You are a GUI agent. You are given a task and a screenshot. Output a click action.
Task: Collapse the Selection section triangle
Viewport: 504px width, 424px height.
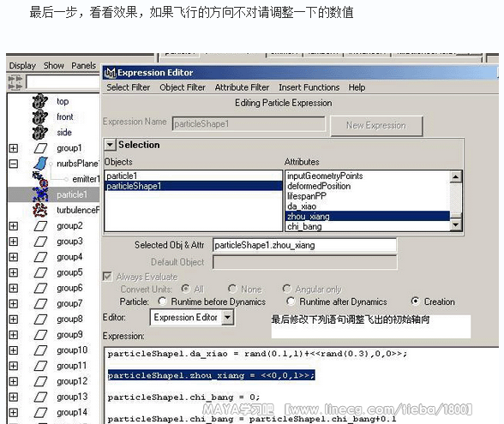coord(110,145)
